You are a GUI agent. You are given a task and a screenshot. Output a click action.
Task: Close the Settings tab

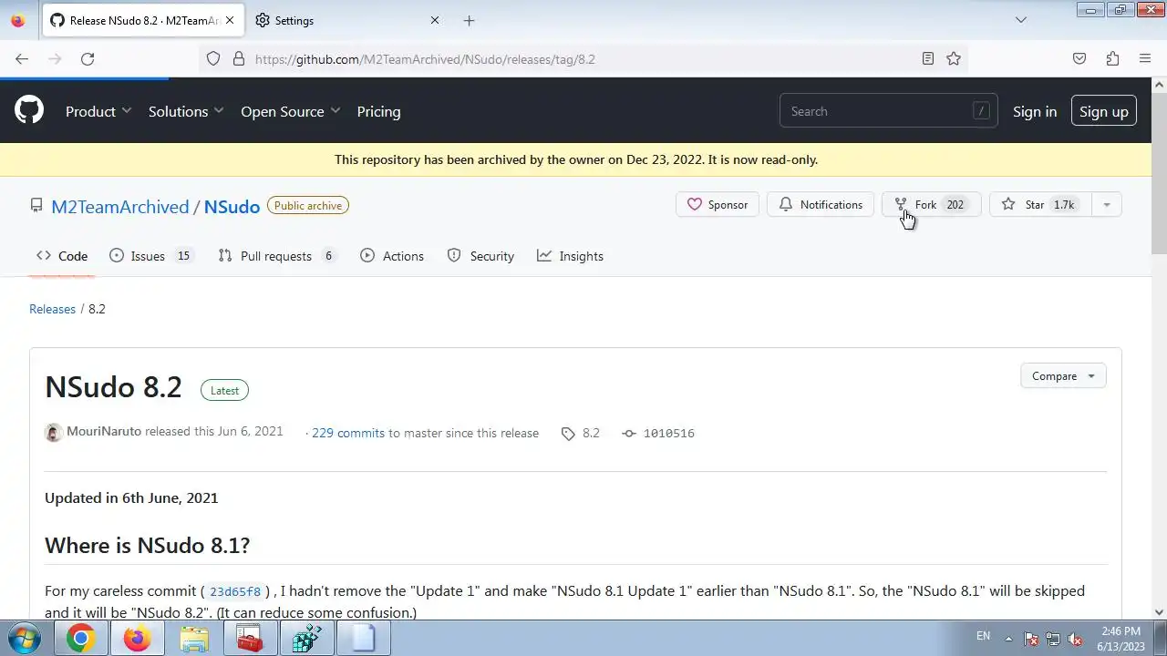click(x=435, y=20)
